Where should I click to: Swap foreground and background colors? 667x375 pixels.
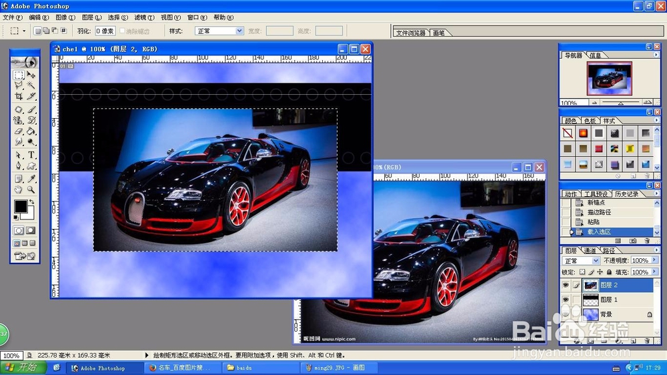[x=31, y=202]
